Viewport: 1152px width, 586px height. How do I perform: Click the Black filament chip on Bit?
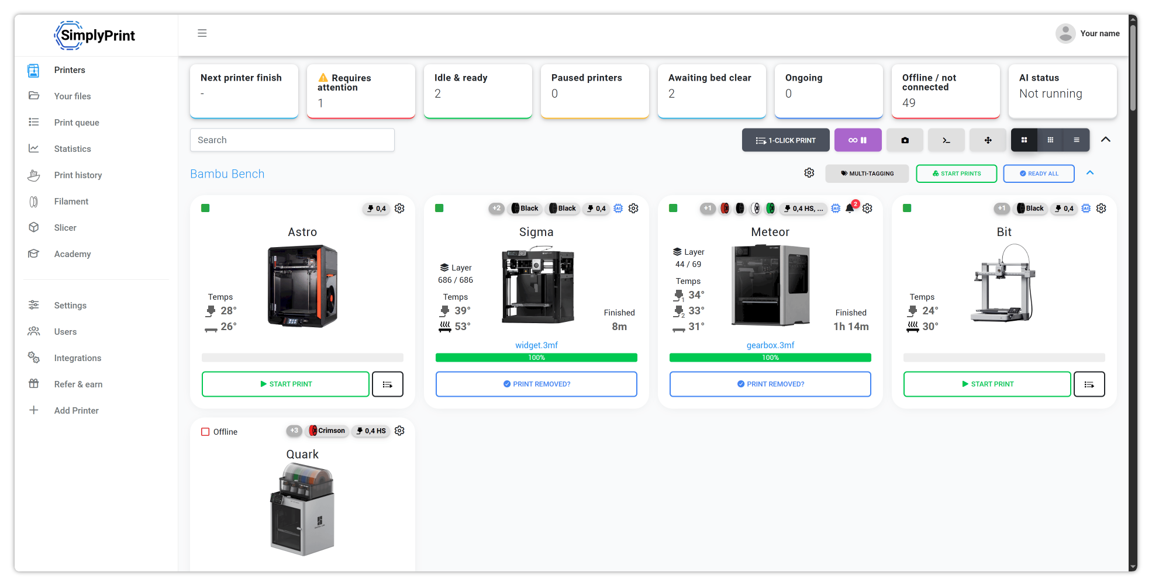(1030, 209)
